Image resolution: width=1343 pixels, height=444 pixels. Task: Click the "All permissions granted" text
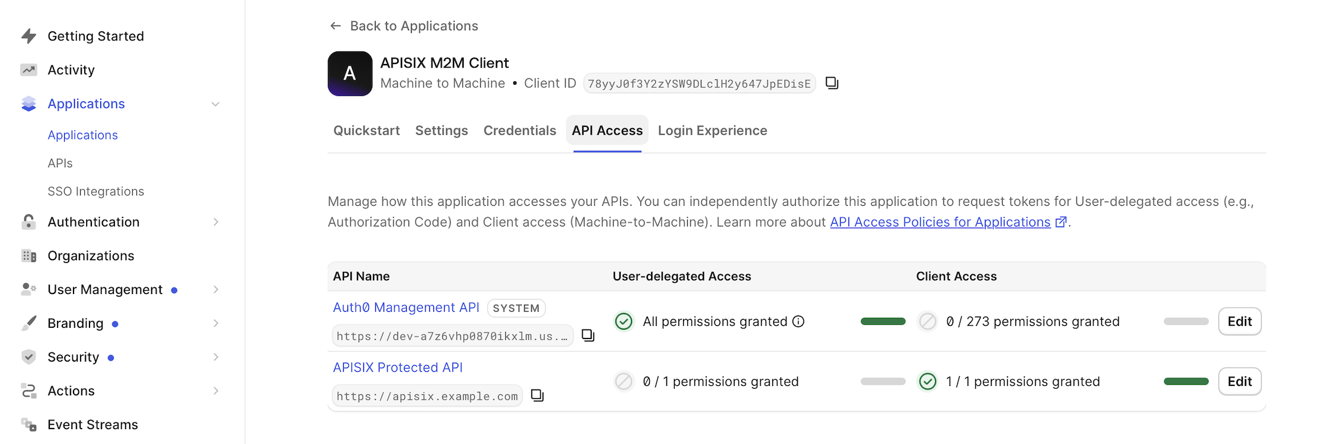pos(715,321)
